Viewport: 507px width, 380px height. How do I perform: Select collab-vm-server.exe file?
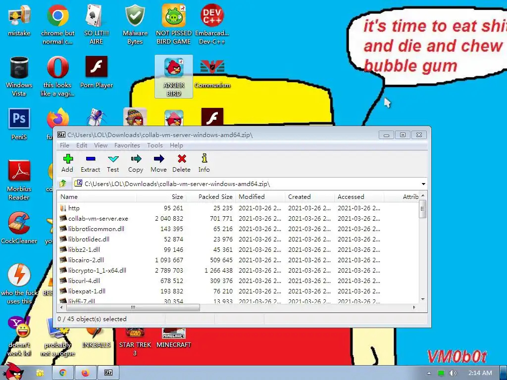(x=238, y=218)
